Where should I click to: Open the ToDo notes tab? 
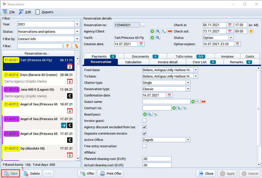(191, 56)
